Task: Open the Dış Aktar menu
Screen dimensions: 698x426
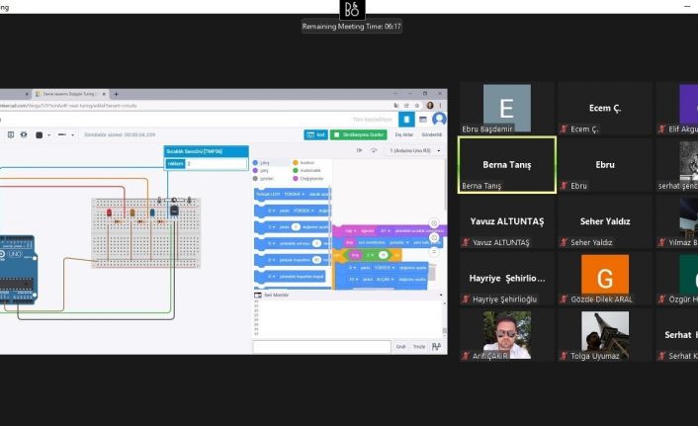Action: [x=403, y=134]
